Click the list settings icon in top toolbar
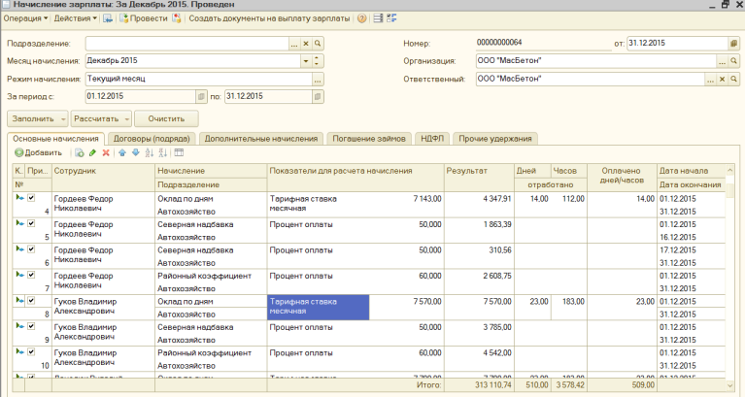The height and width of the screenshot is (397, 745). click(378, 18)
